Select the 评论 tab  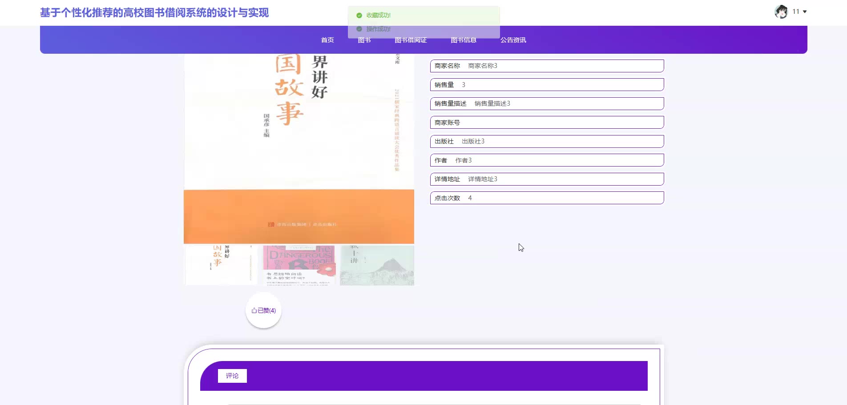(x=232, y=376)
